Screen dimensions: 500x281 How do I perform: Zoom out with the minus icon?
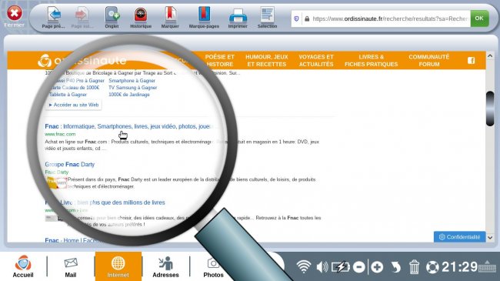[359, 267]
